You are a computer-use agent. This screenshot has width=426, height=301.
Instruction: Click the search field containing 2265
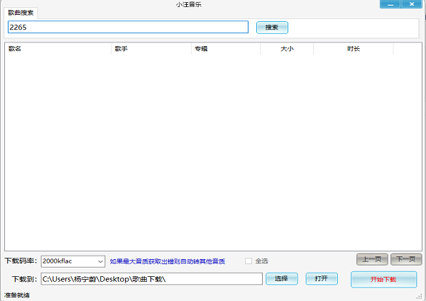pyautogui.click(x=128, y=27)
